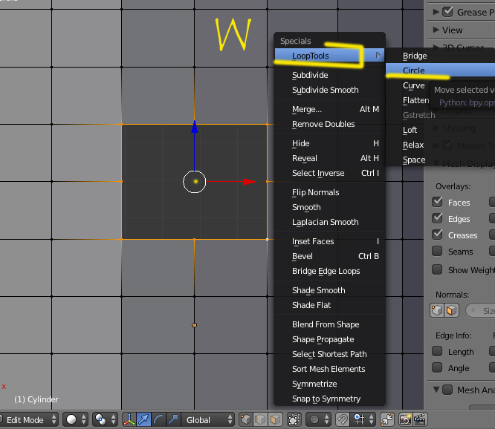This screenshot has height=429, width=495.
Task: Enable the Seams overlay checkbox
Action: tap(437, 251)
